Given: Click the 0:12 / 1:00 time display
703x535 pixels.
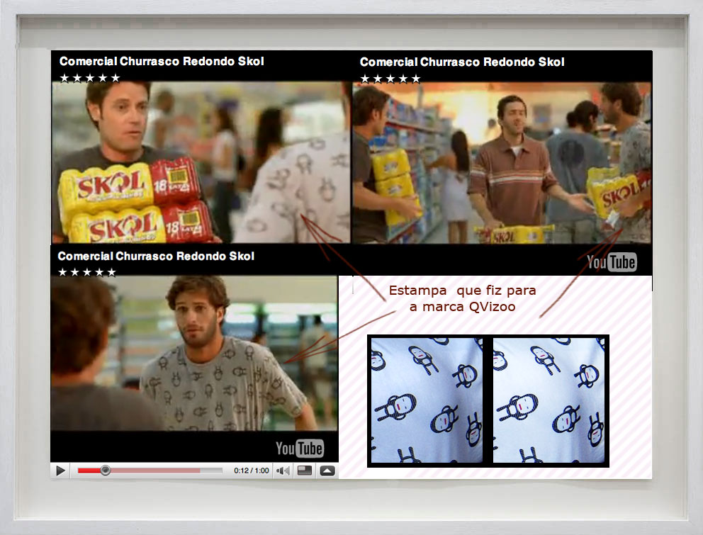Looking at the screenshot, I should coord(251,471).
